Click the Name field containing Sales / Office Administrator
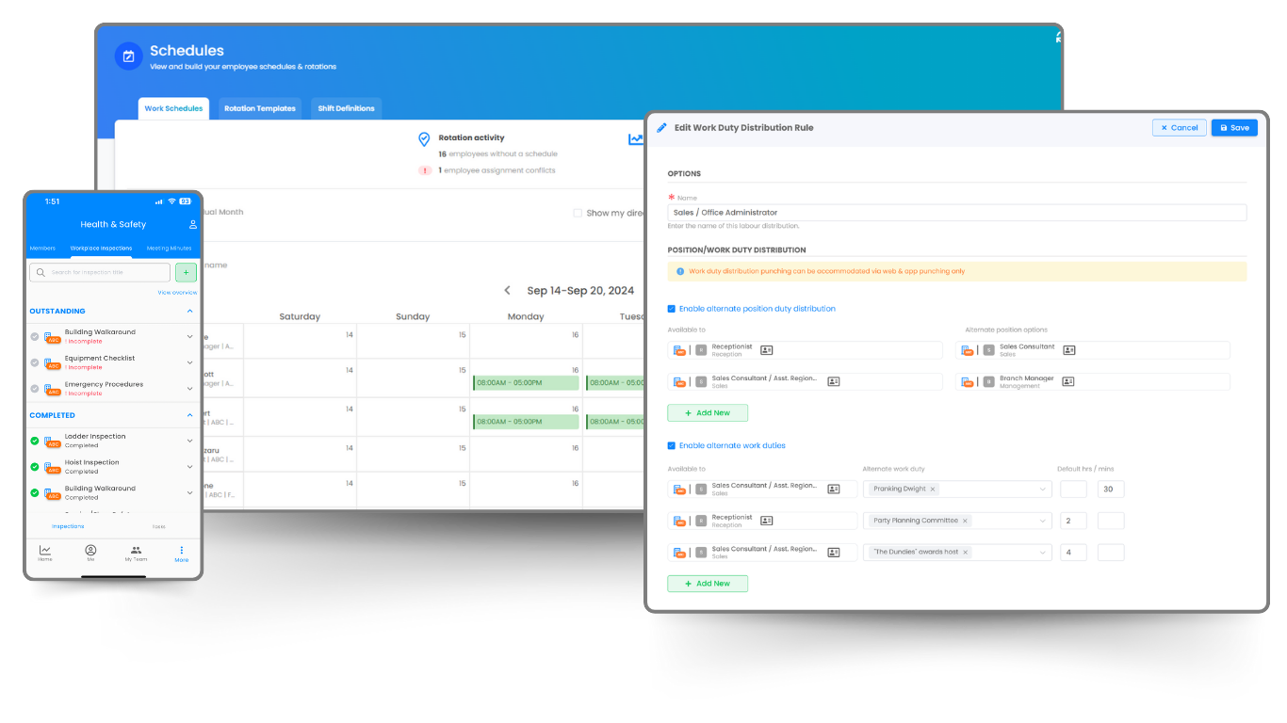This screenshot has height=723, width=1287. point(957,212)
